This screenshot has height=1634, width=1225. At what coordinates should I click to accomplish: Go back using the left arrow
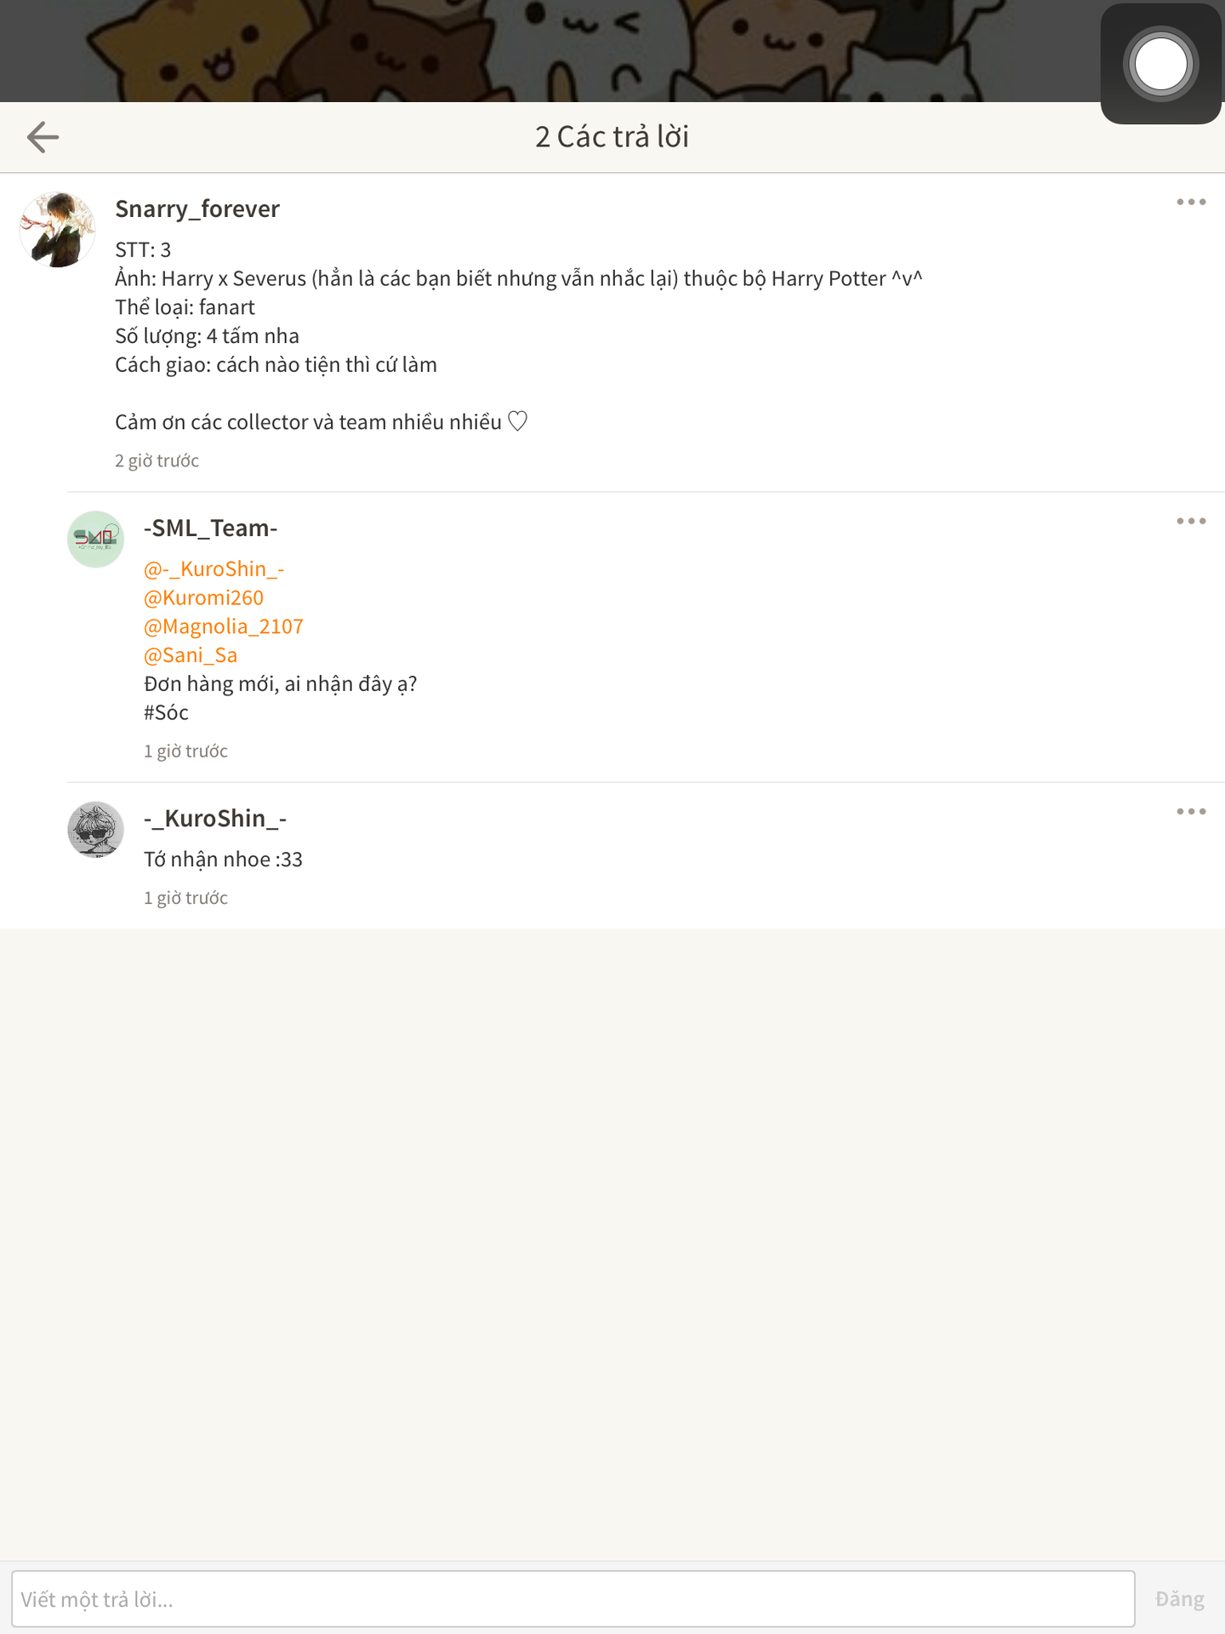point(43,137)
